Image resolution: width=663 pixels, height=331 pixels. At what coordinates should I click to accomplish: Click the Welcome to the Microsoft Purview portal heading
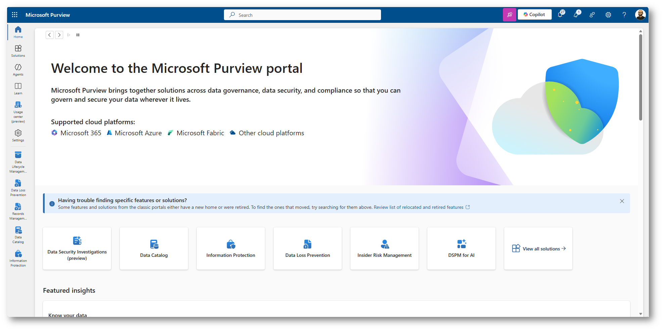point(177,68)
